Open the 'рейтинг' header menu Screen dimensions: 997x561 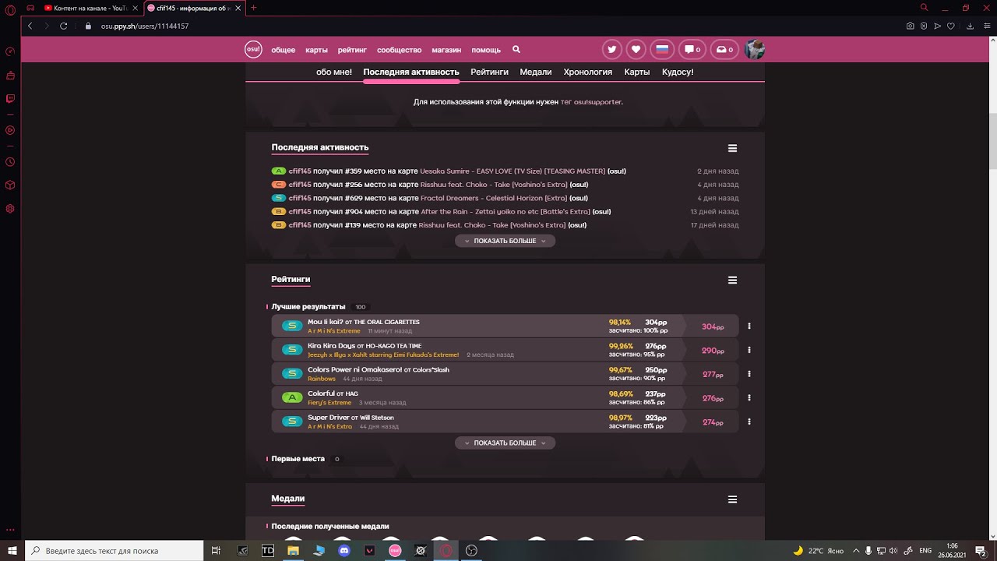[352, 50]
